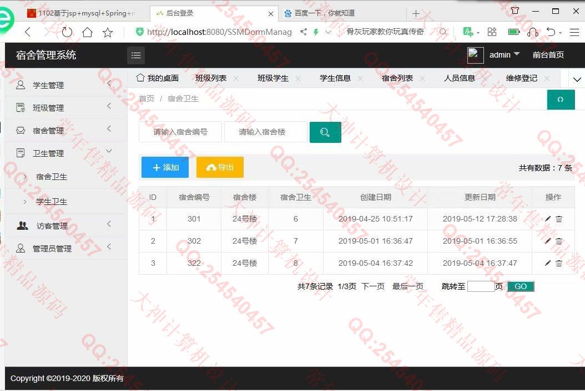This screenshot has width=585, height=391.
Task: Click the GO page jump button
Action: coord(521,286)
